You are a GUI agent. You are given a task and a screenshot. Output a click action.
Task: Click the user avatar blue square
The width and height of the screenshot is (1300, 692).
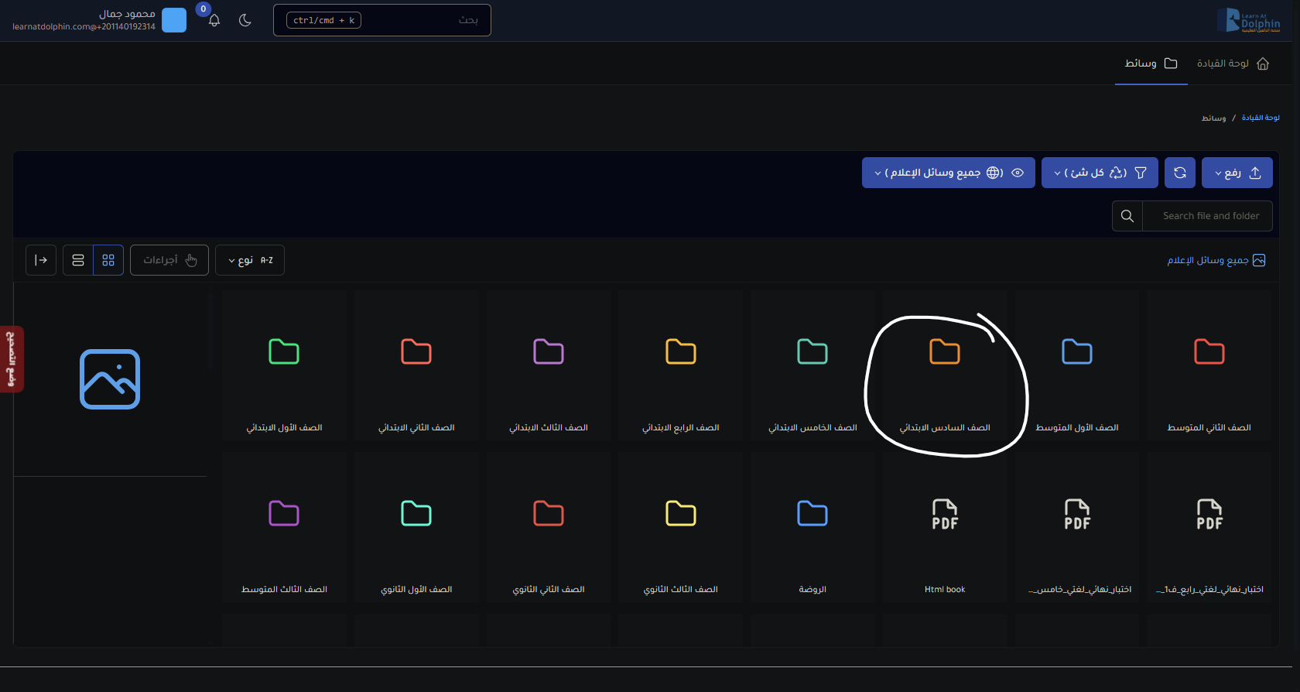tap(174, 20)
